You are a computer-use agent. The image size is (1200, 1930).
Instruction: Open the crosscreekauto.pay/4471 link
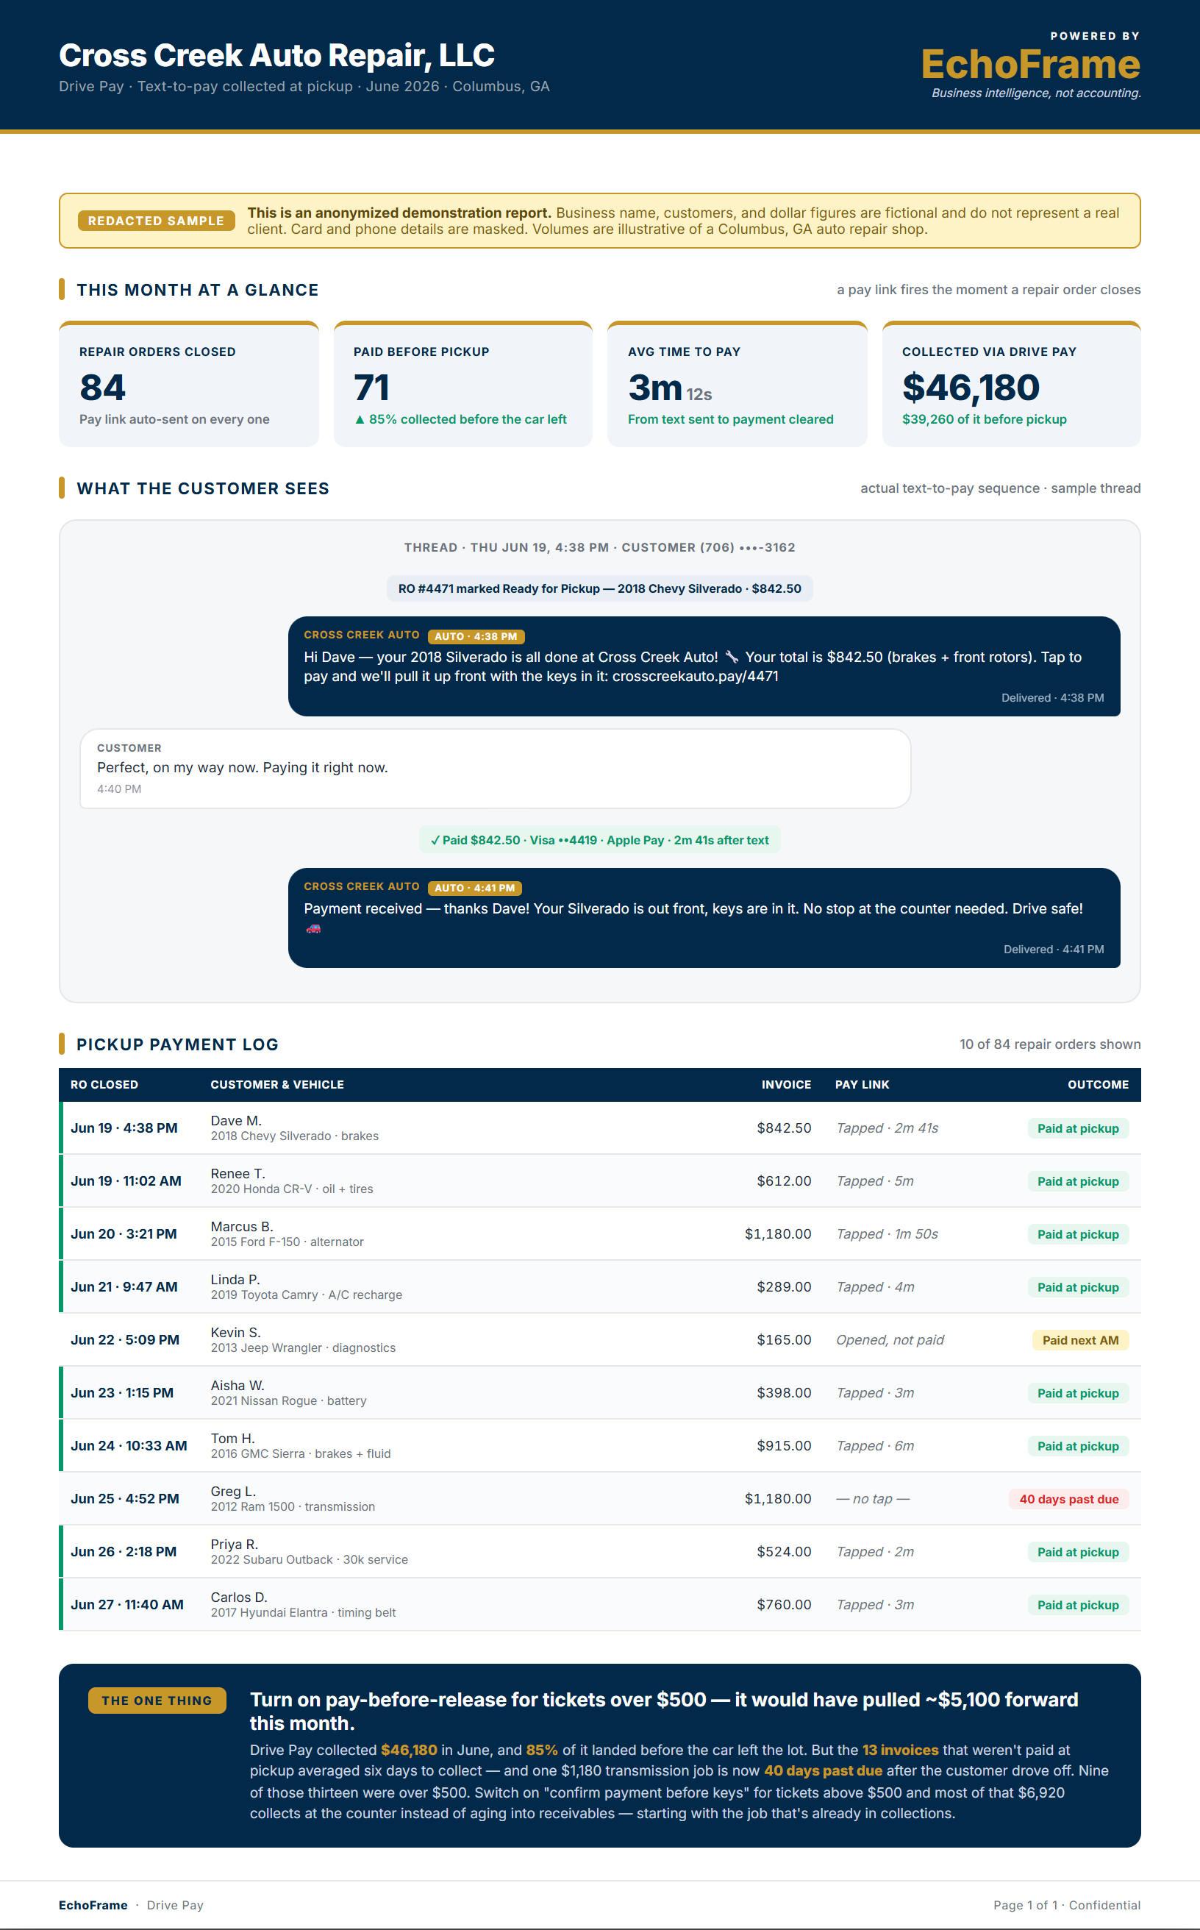pos(696,677)
